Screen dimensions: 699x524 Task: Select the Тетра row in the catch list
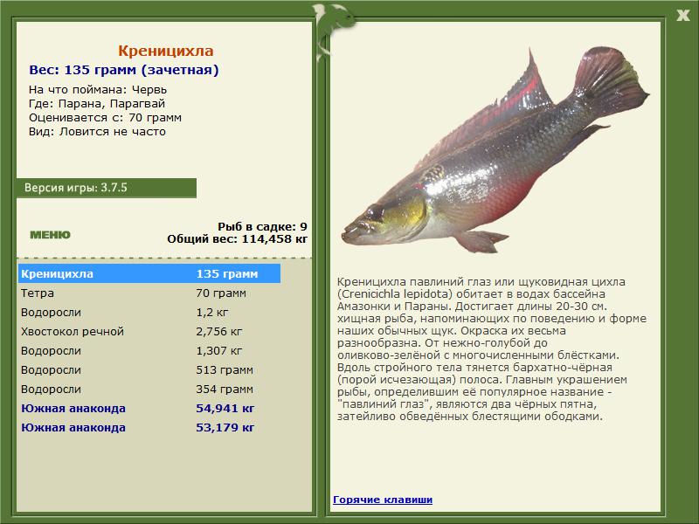click(149, 293)
